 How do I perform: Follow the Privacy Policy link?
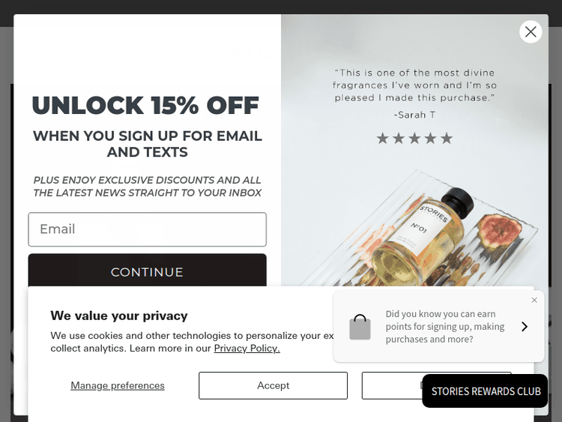(247, 349)
